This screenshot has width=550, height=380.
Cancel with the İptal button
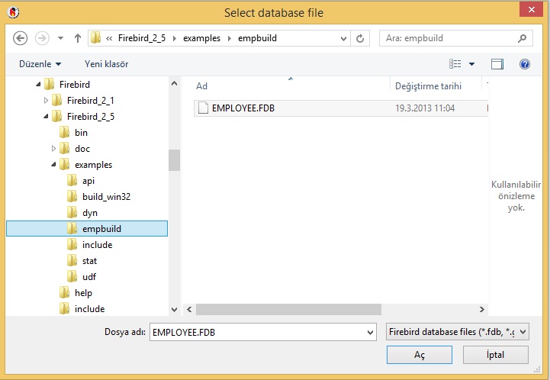495,355
